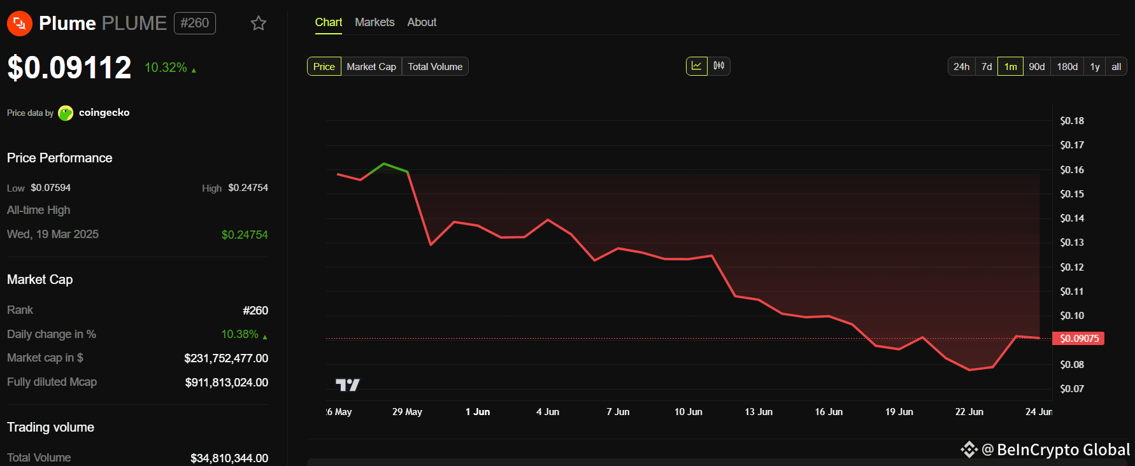Set chart range to 24h
1135x466 pixels.
click(x=962, y=66)
